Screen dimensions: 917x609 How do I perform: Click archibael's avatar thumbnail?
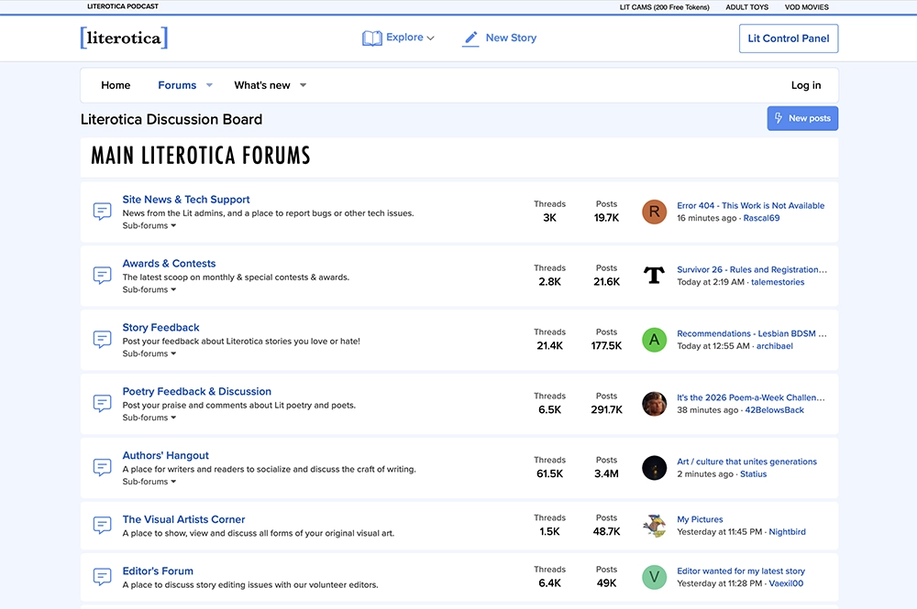(654, 340)
